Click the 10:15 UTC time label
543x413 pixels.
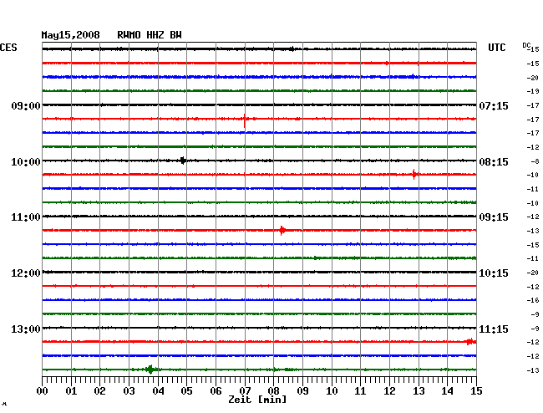click(494, 273)
